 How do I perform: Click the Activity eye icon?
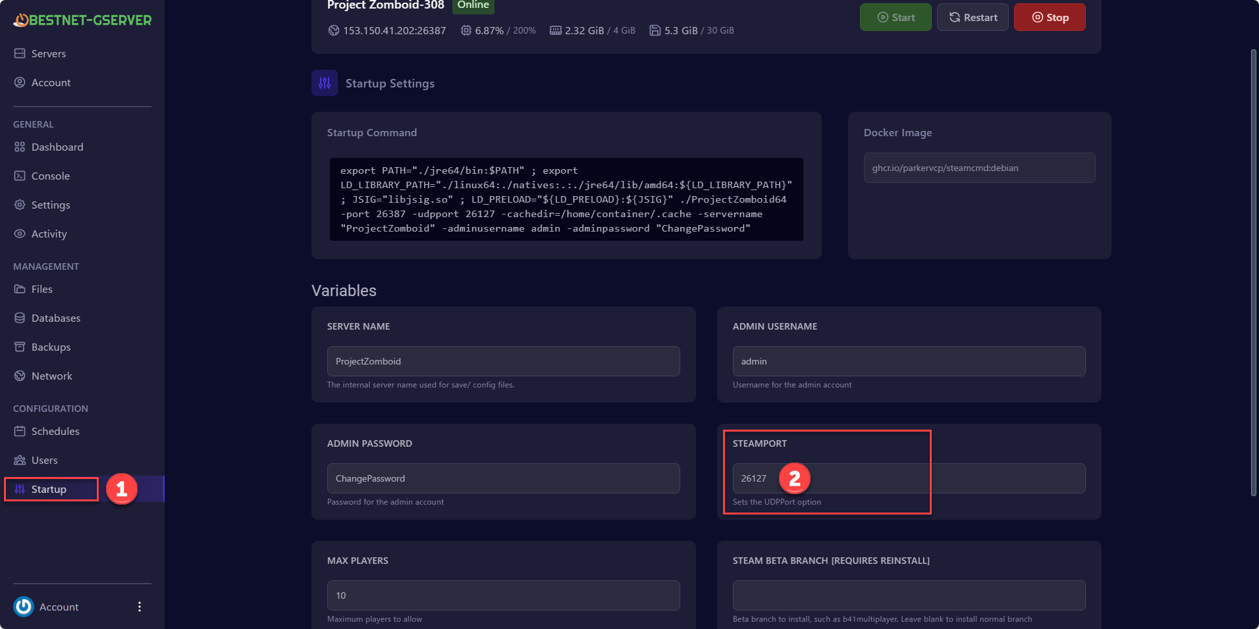pos(20,234)
